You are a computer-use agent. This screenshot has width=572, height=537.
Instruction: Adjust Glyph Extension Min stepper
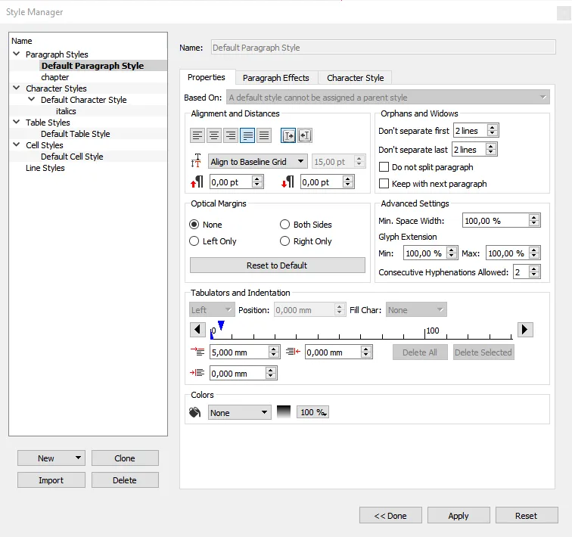[x=452, y=253]
